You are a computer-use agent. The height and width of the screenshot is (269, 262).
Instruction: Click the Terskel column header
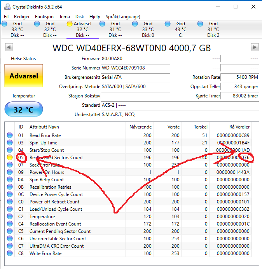point(196,127)
